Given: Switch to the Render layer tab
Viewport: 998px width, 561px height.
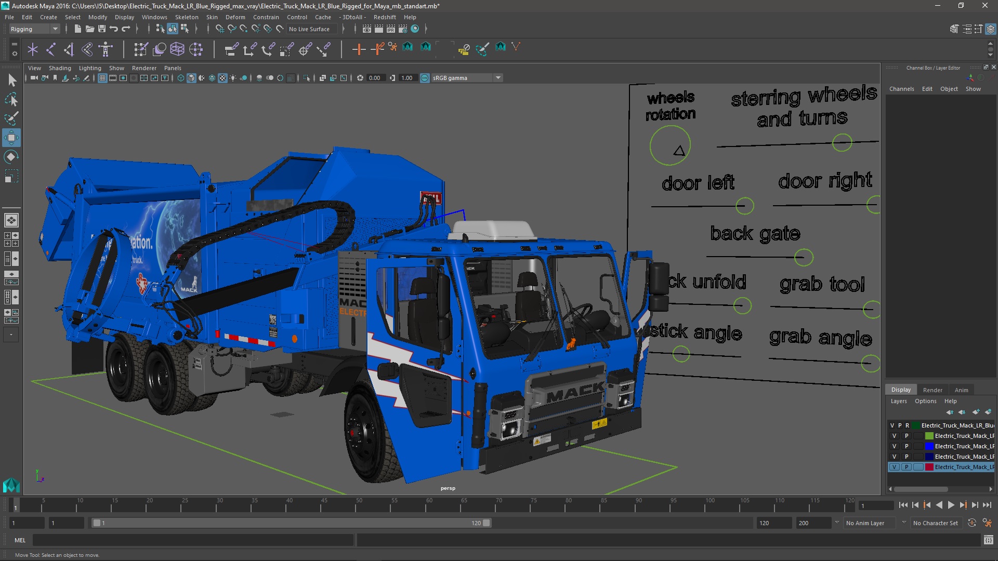Looking at the screenshot, I should (x=933, y=390).
